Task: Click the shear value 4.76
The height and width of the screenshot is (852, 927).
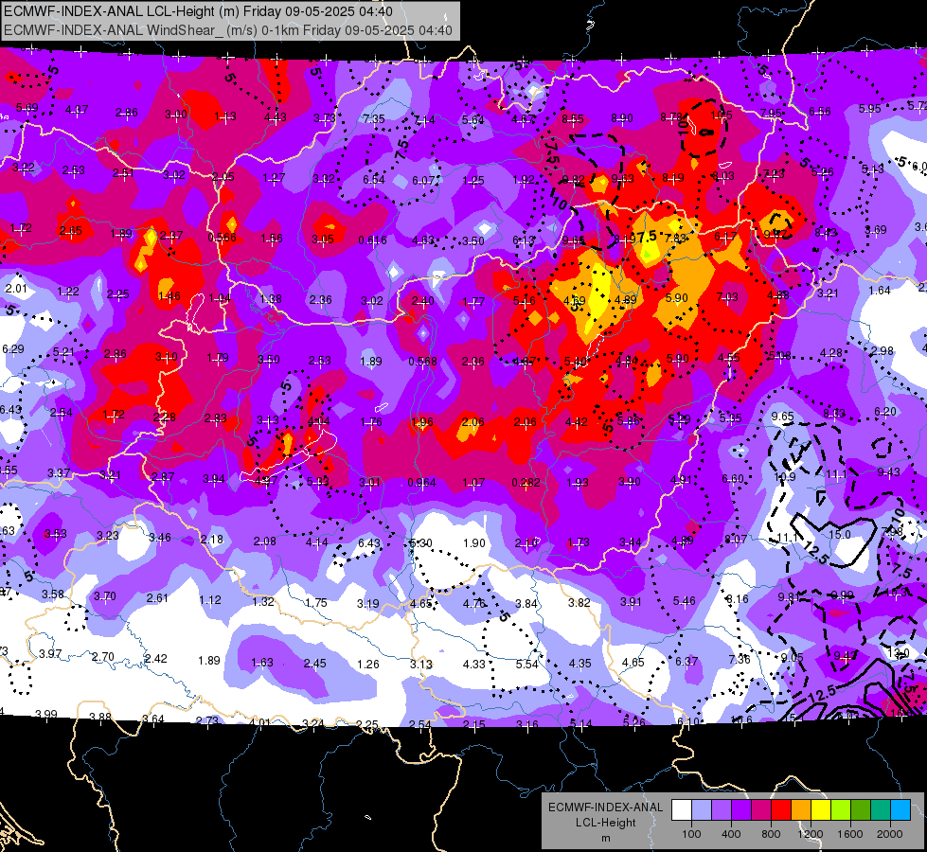Action: [473, 604]
